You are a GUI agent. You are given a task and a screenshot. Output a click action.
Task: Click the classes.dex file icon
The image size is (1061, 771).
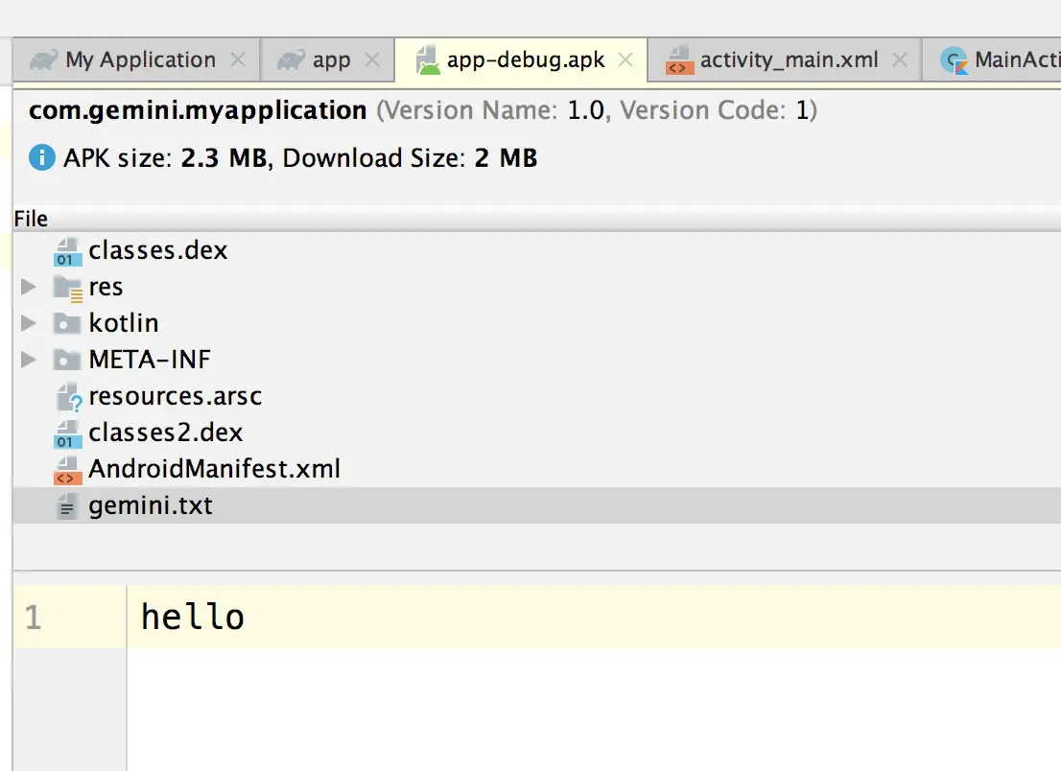(67, 251)
